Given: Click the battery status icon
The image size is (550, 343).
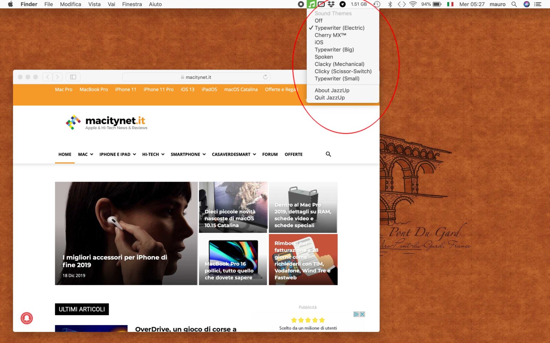Looking at the screenshot, I should (437, 4).
